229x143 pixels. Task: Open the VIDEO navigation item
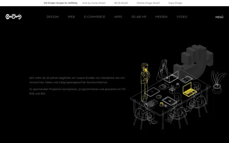(x=182, y=17)
